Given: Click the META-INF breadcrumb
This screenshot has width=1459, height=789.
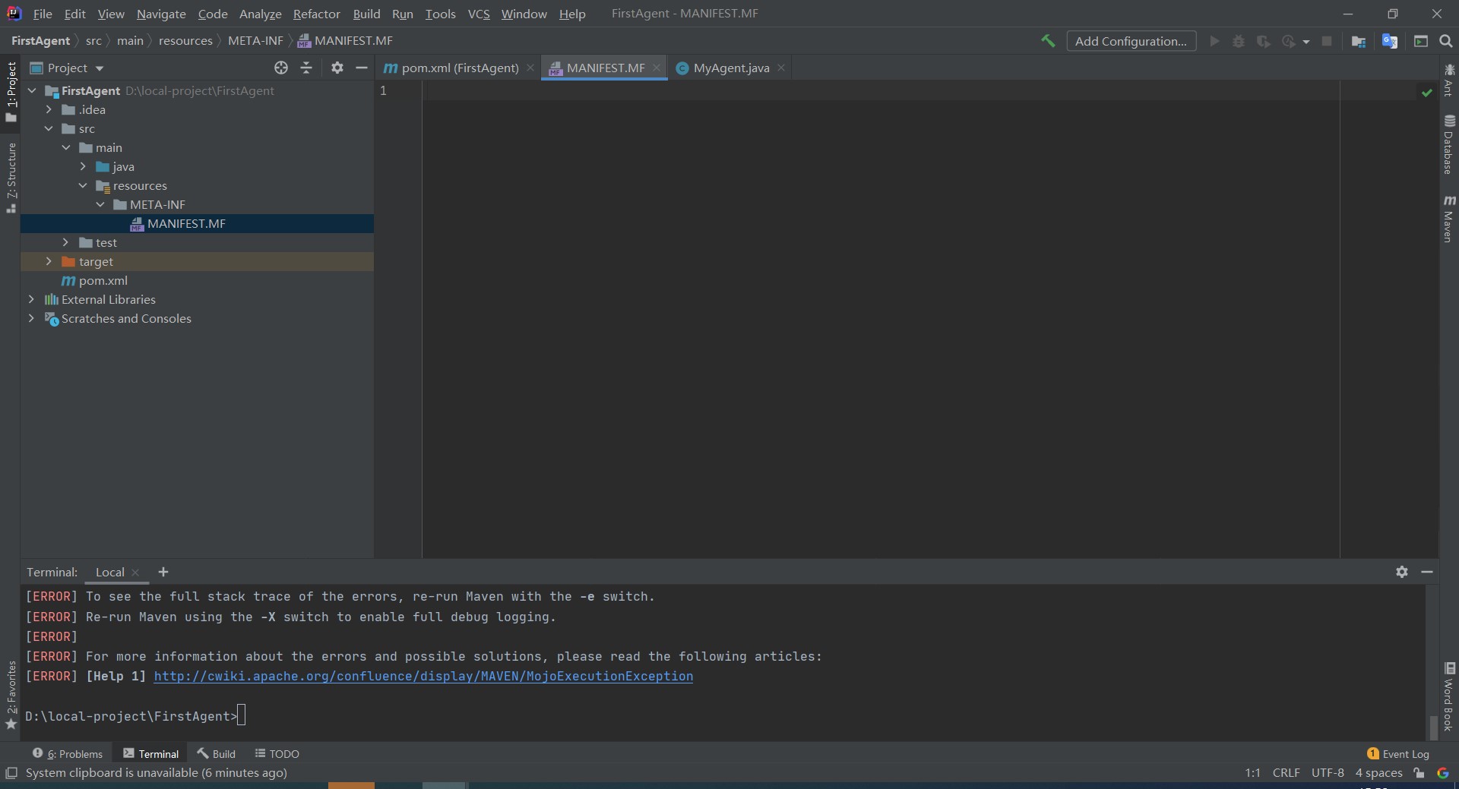Looking at the screenshot, I should coord(255,40).
